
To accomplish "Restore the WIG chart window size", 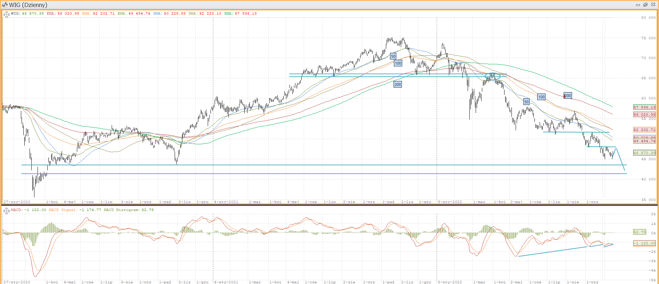I will 645,5.
